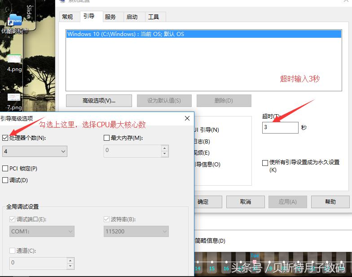Click the 删除(D) button
This screenshot has width=352, height=277.
[224, 101]
